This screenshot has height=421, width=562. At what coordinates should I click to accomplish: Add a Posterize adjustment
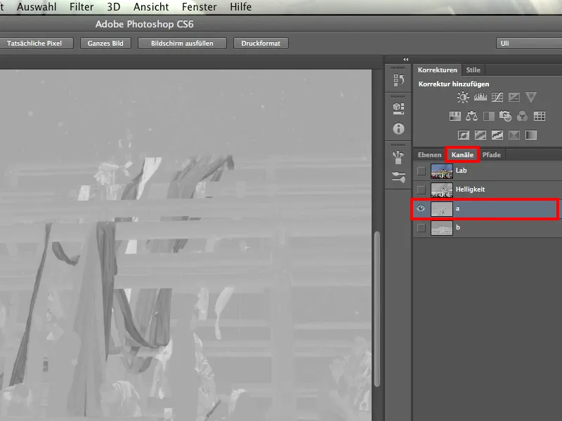[x=481, y=135]
